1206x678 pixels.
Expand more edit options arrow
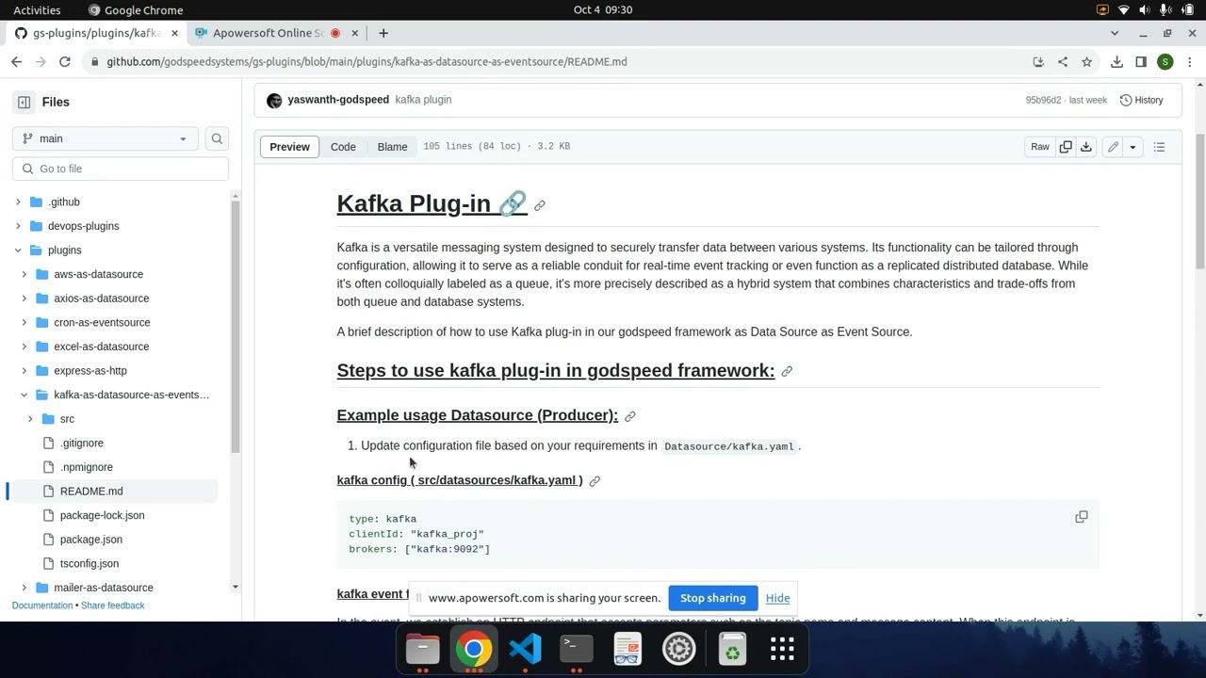click(x=1133, y=147)
